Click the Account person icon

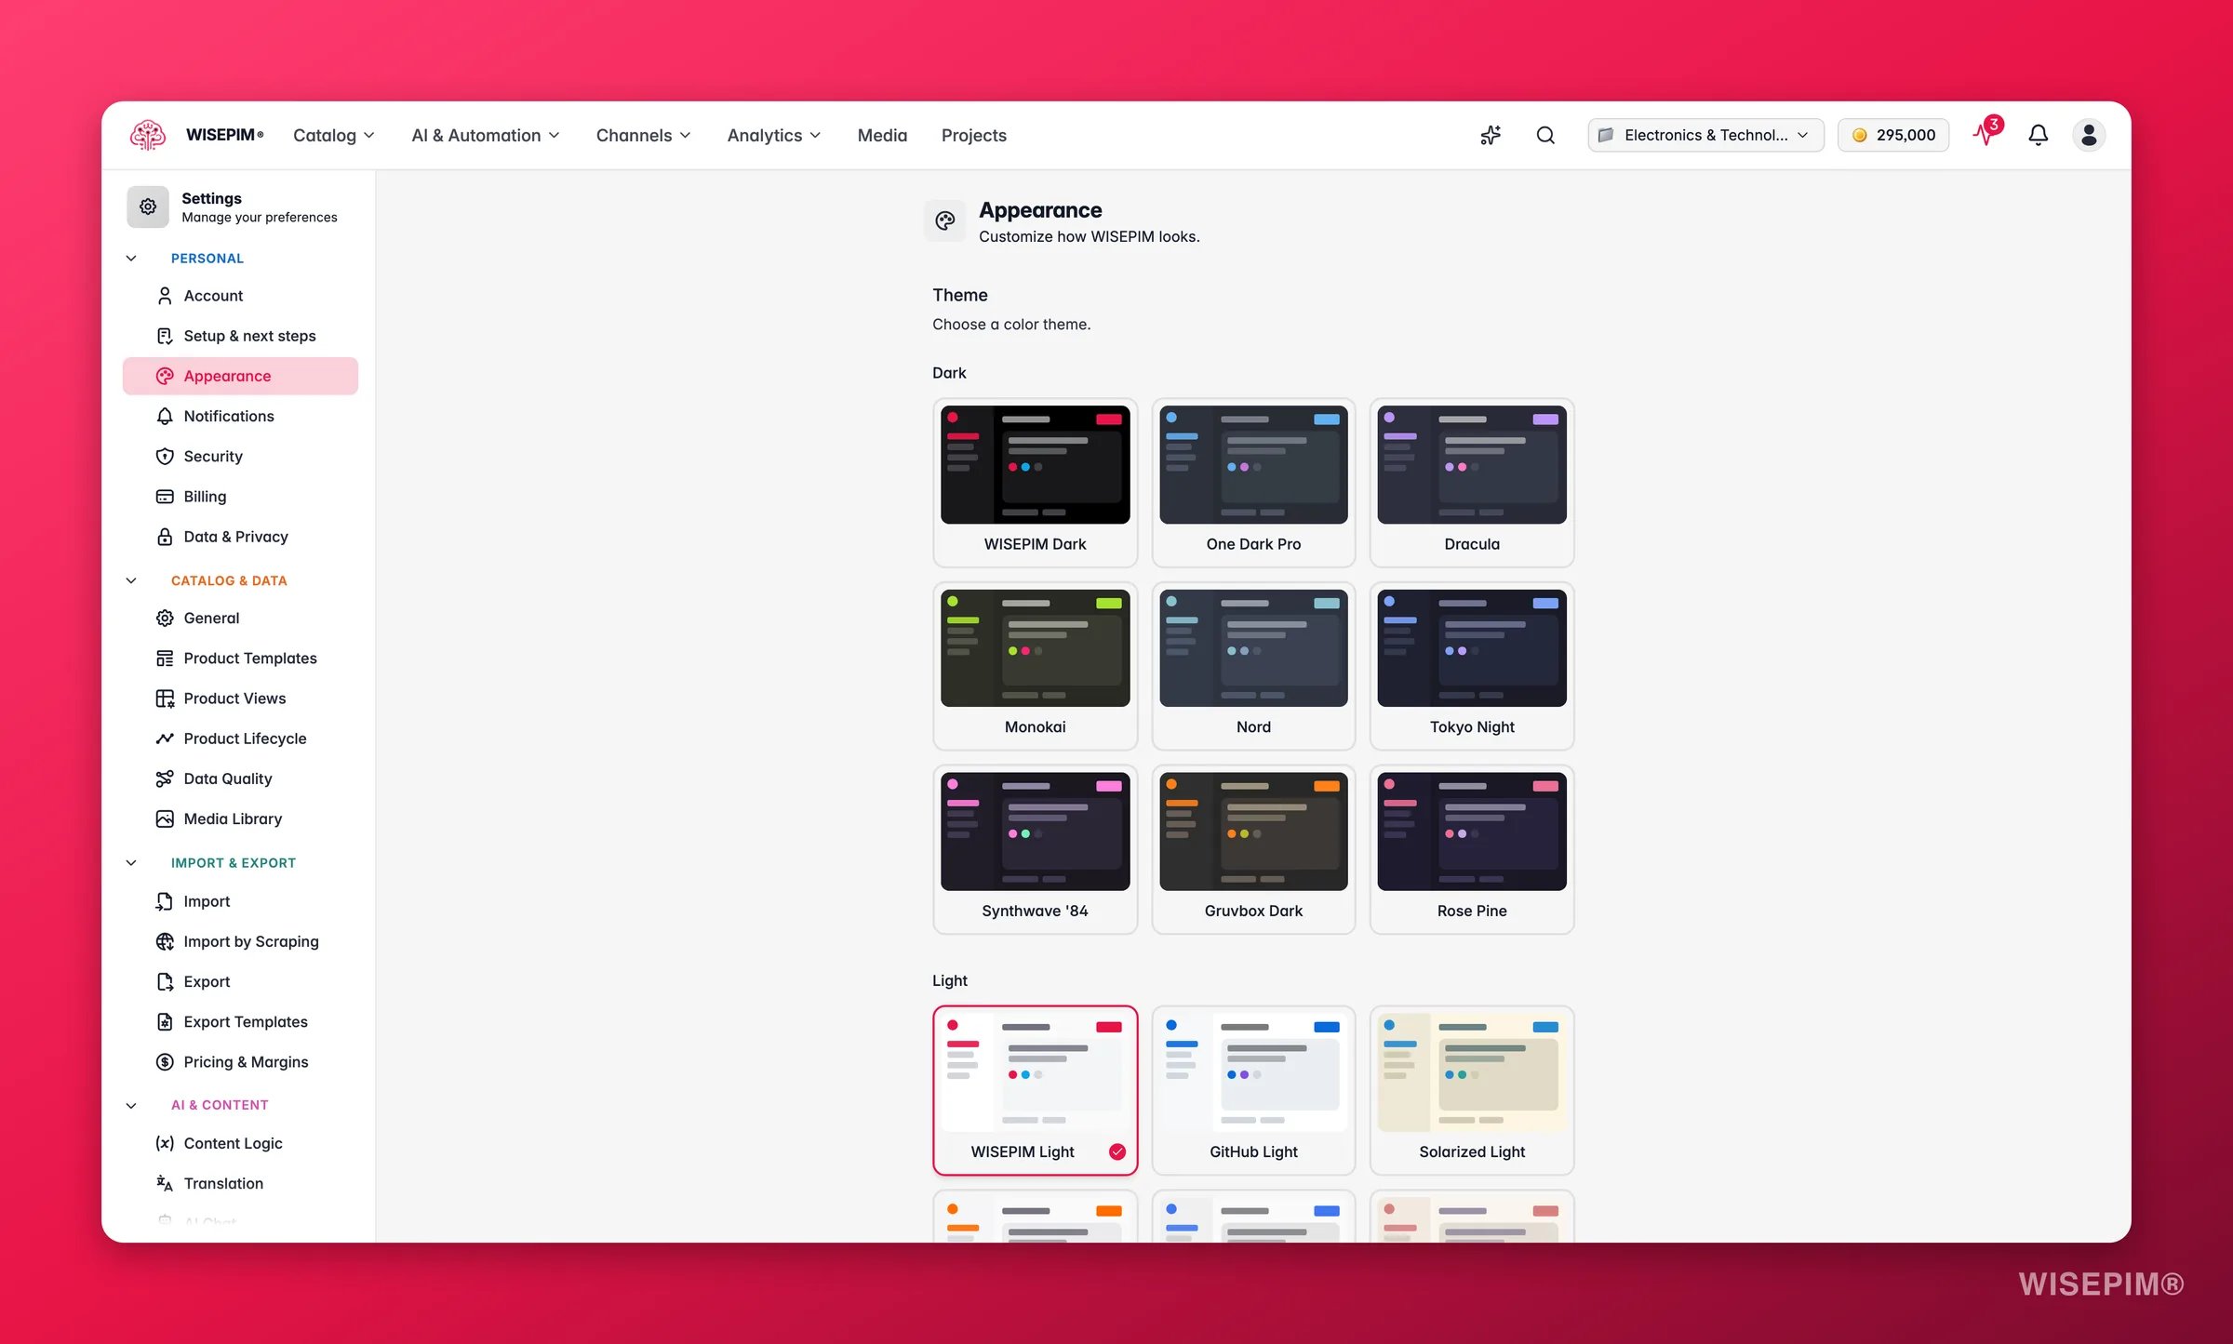pyautogui.click(x=165, y=296)
